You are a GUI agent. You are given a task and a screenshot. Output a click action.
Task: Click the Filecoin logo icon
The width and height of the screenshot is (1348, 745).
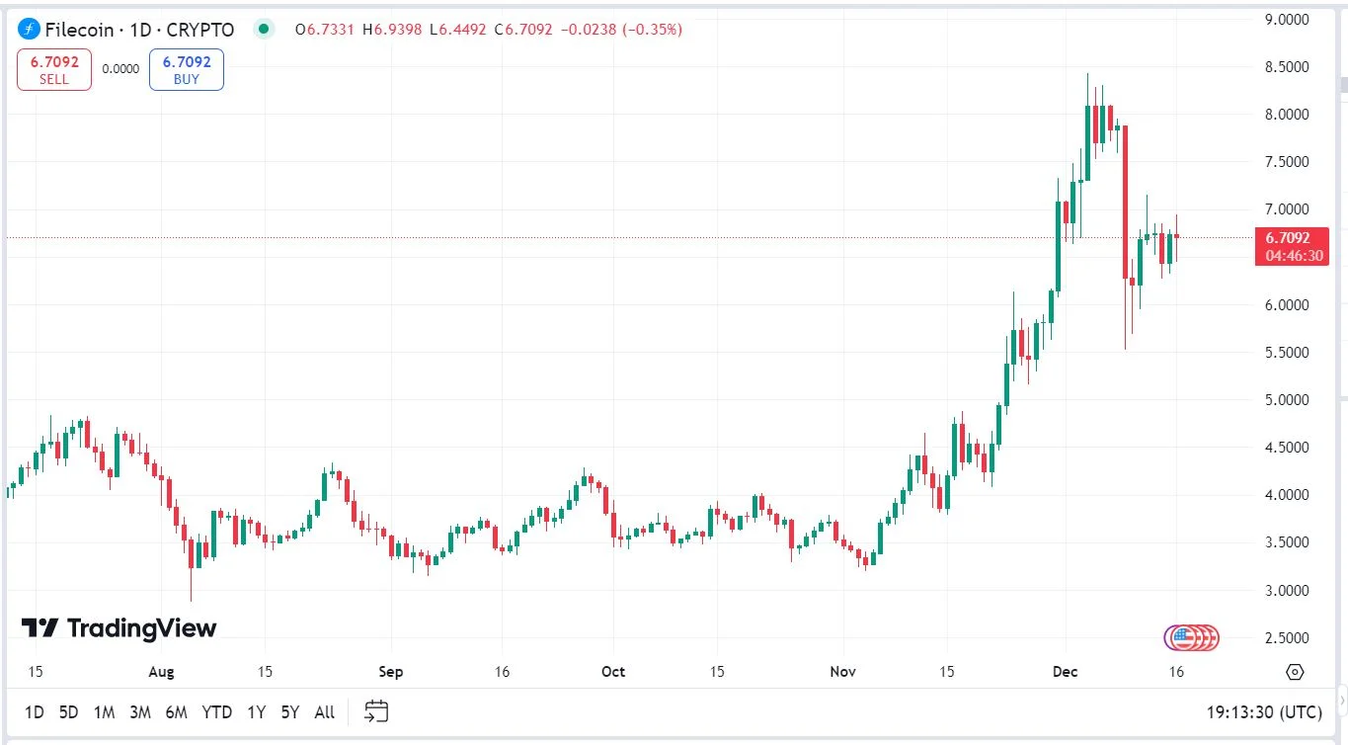point(30,29)
